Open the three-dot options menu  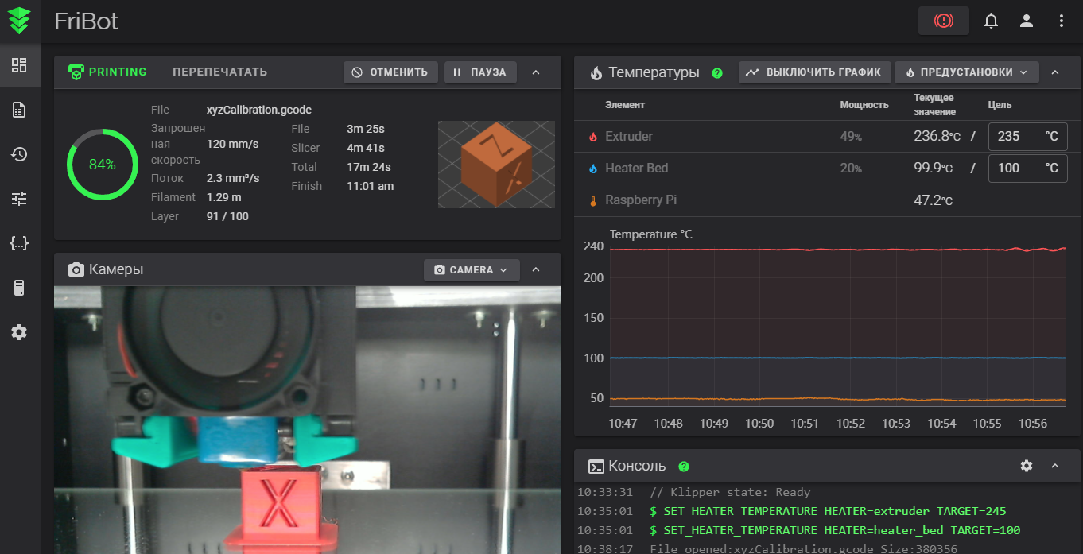[x=1062, y=21]
